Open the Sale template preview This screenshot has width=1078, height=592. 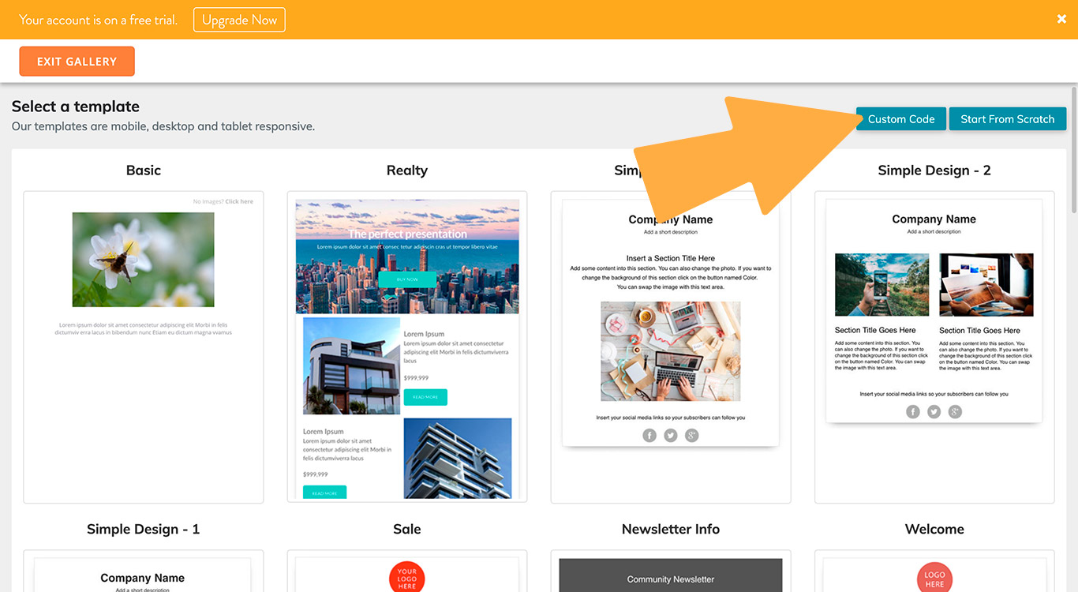[x=407, y=571]
